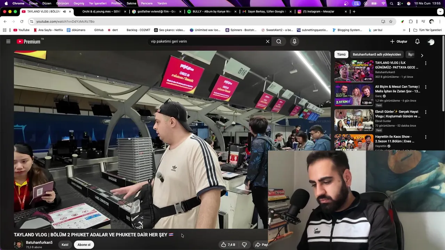This screenshot has height=250, width=445.
Task: Bookmark this page with the star
Action: click(391, 22)
